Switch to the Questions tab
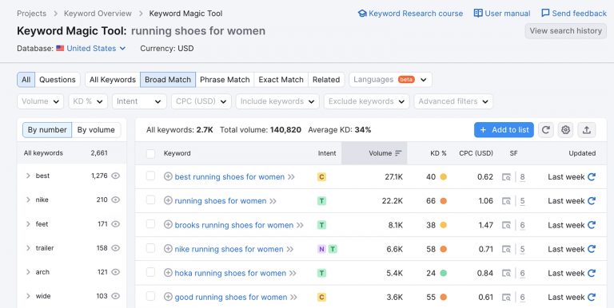Image resolution: width=614 pixels, height=308 pixels. click(58, 80)
